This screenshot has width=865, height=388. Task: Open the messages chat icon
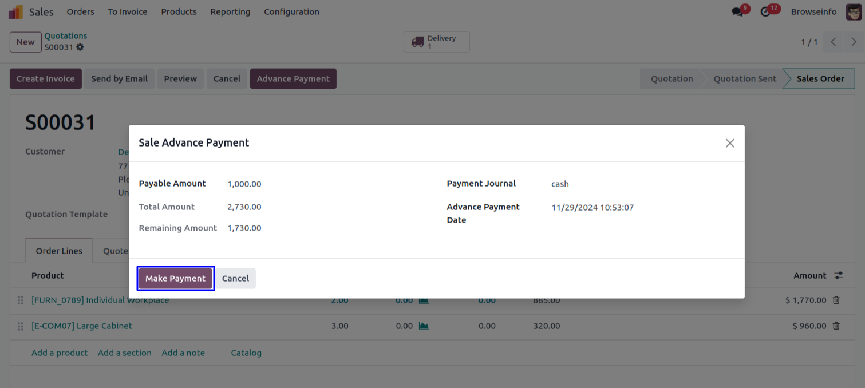(x=737, y=12)
